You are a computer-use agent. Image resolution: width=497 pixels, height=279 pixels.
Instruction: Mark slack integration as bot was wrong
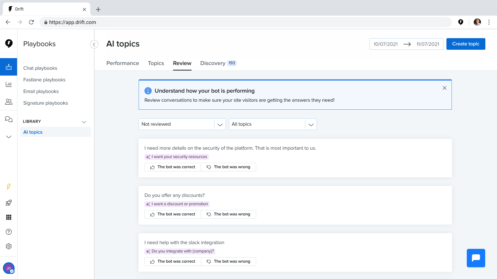[228, 262]
